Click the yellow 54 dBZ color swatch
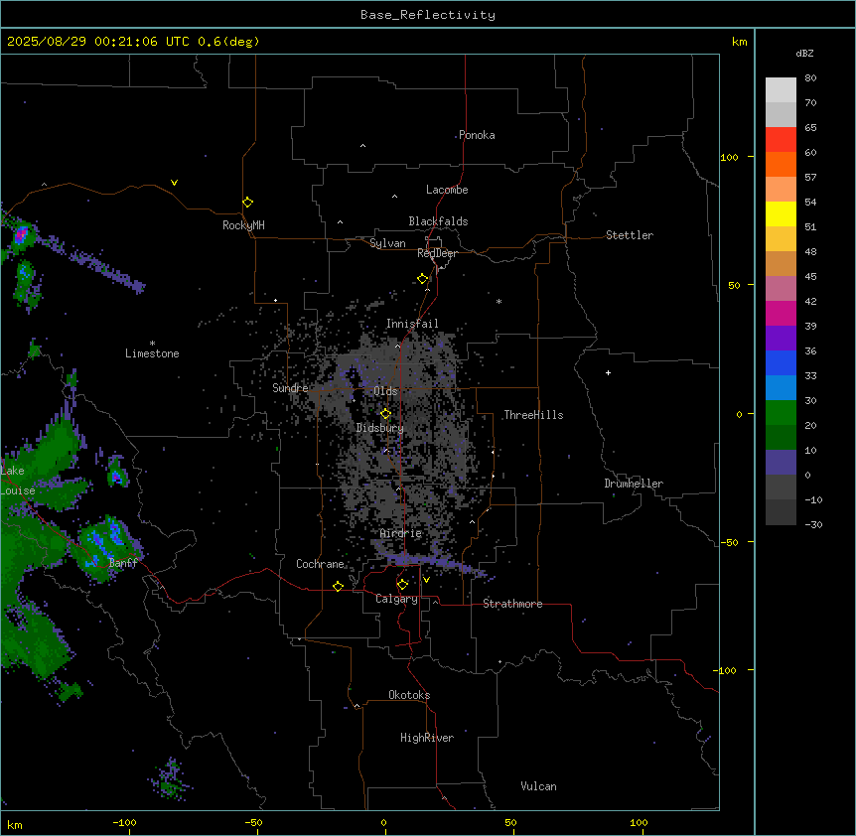Image resolution: width=856 pixels, height=836 pixels. 781,213
